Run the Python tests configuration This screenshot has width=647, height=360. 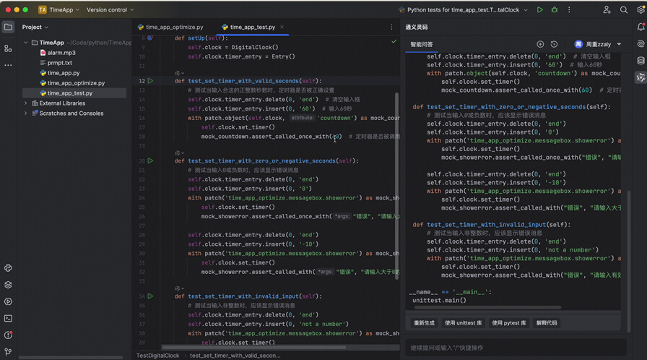[539, 9]
